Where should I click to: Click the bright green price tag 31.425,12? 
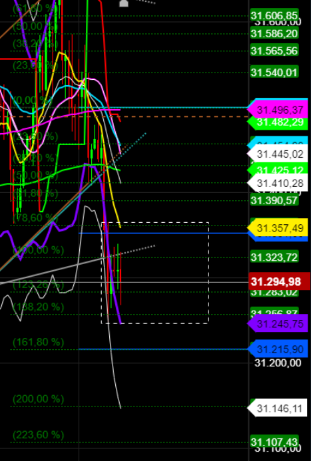pyautogui.click(x=278, y=170)
